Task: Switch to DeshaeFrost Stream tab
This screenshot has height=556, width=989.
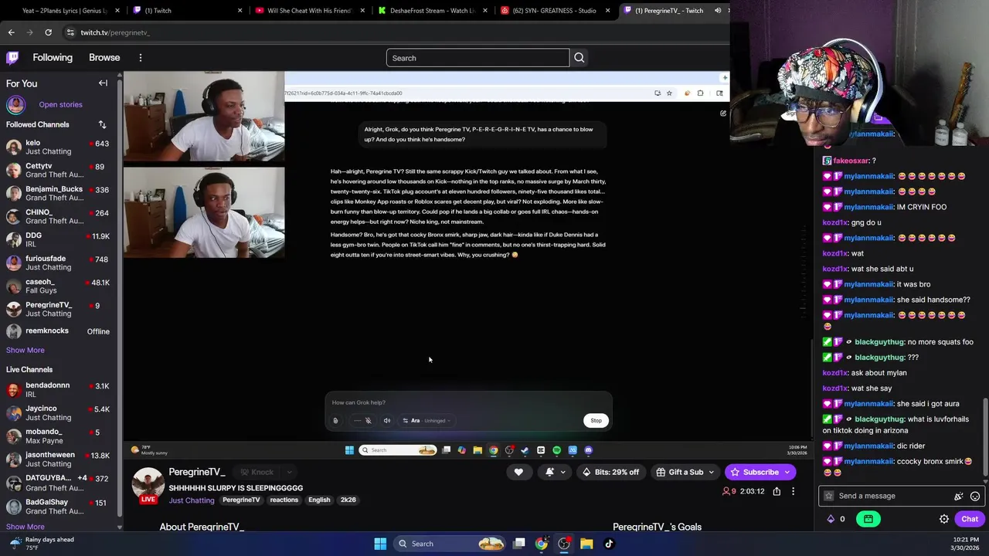Action: [431, 11]
